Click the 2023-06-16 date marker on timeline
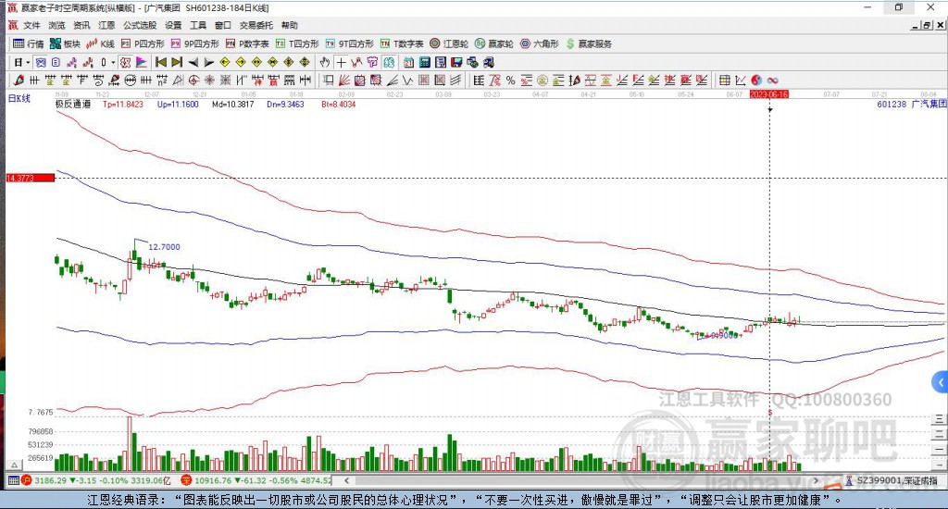Screen dimensions: 948x509 pyautogui.click(x=768, y=94)
